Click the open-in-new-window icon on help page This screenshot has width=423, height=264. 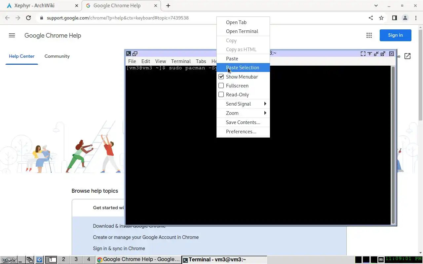click(x=407, y=56)
